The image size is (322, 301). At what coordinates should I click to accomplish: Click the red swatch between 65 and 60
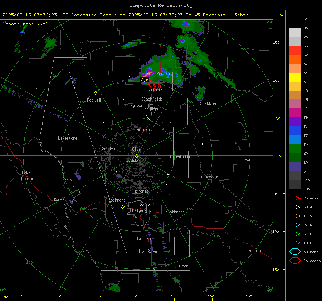[x=295, y=50]
